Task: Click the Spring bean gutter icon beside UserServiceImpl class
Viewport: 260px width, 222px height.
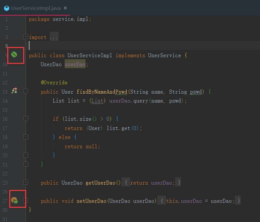Action: [14, 54]
